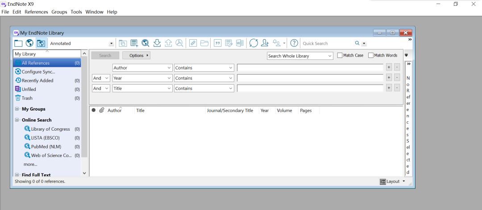Image resolution: width=482 pixels, height=210 pixels.
Task: Click the paperclip attachment column header
Action: tap(101, 110)
